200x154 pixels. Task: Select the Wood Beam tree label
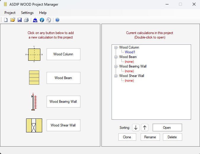(128, 57)
